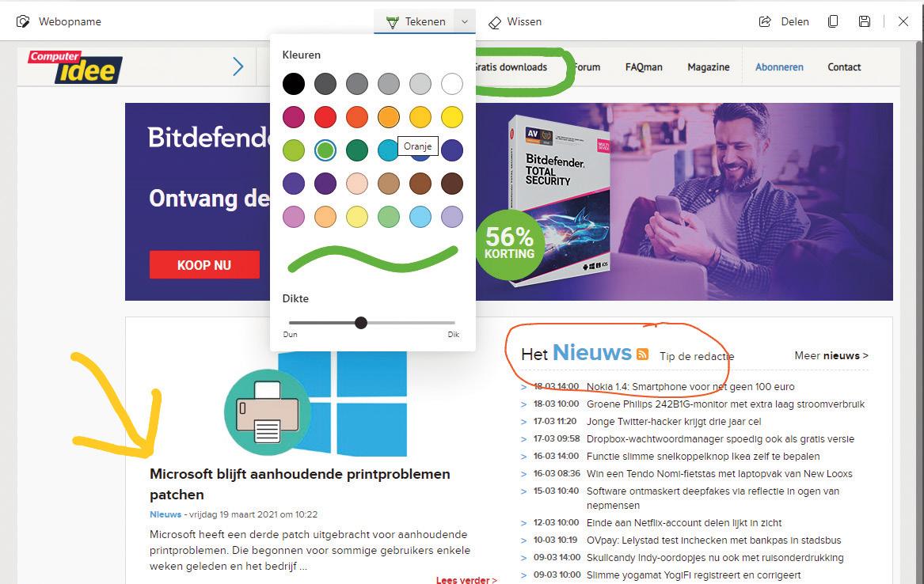Click the Webopname capture icon
924x584 pixels.
[x=23, y=22]
